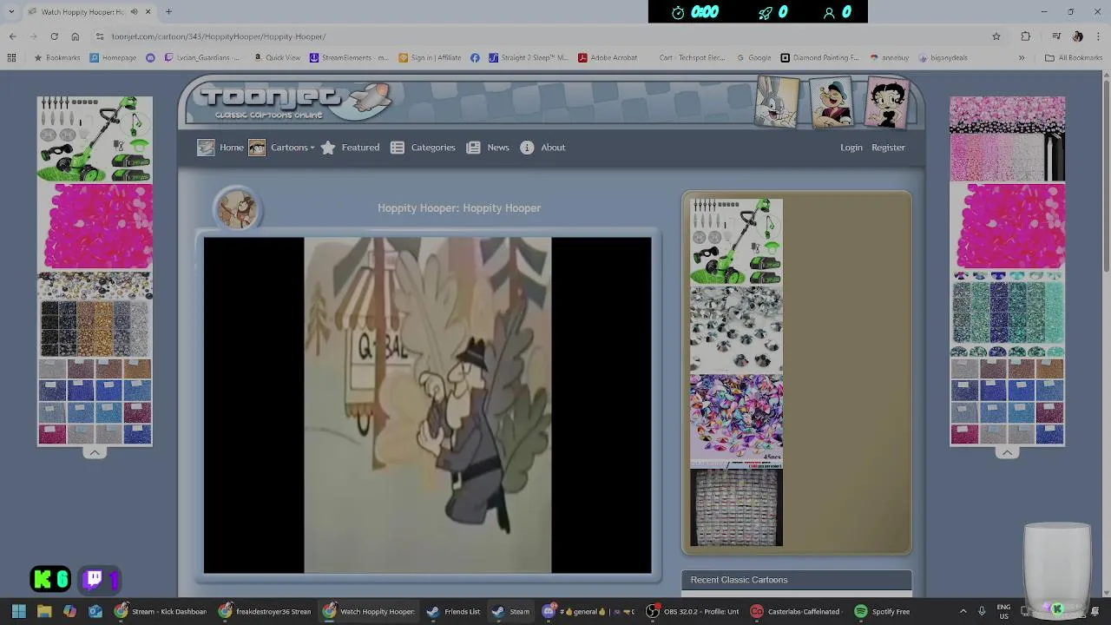Switch to the Friends List taskbar window
The image size is (1111, 625).
click(454, 611)
